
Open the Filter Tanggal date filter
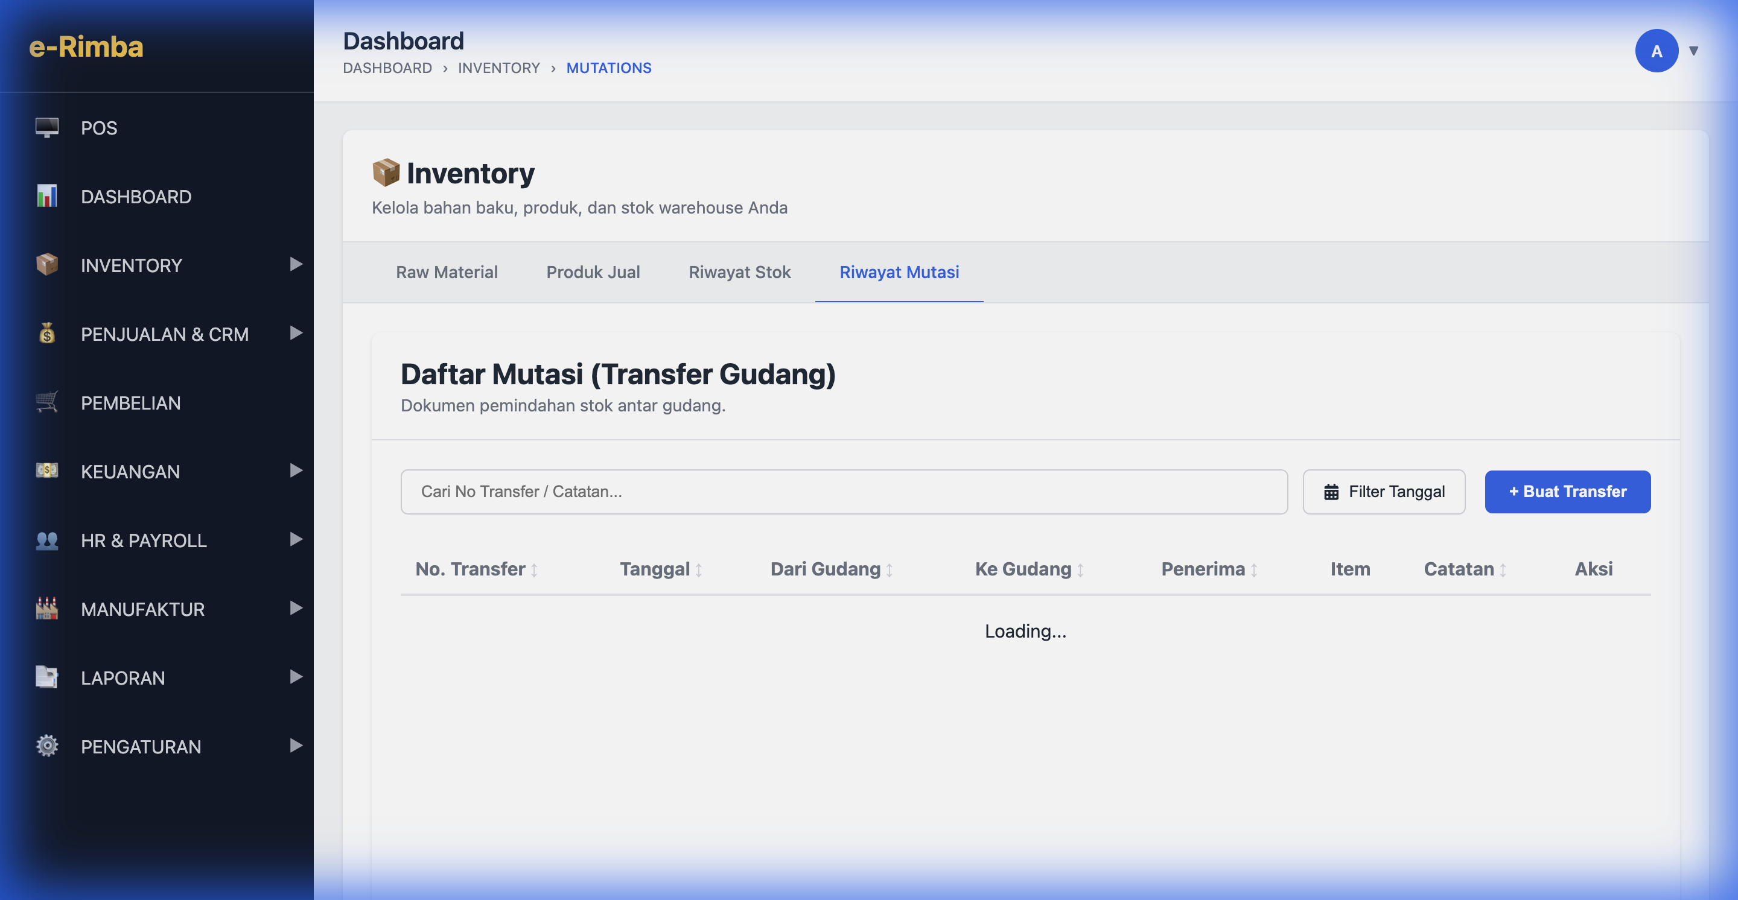click(x=1384, y=492)
